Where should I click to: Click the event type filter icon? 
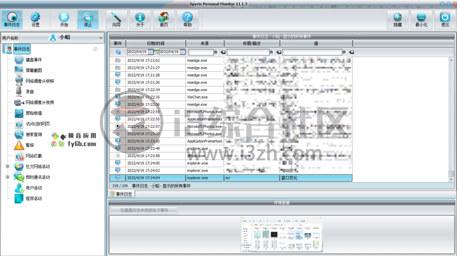pos(118,52)
